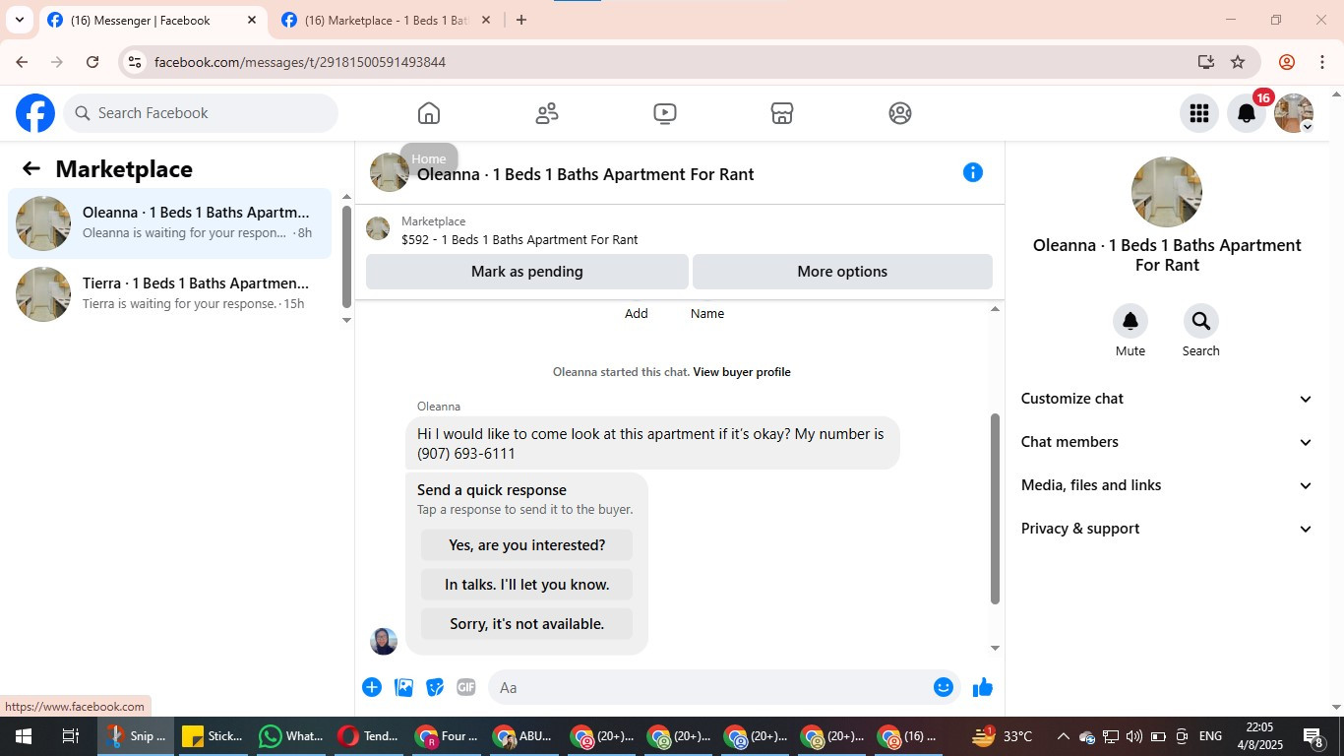This screenshot has height=756, width=1344.
Task: Click the More options button
Action: point(842,272)
